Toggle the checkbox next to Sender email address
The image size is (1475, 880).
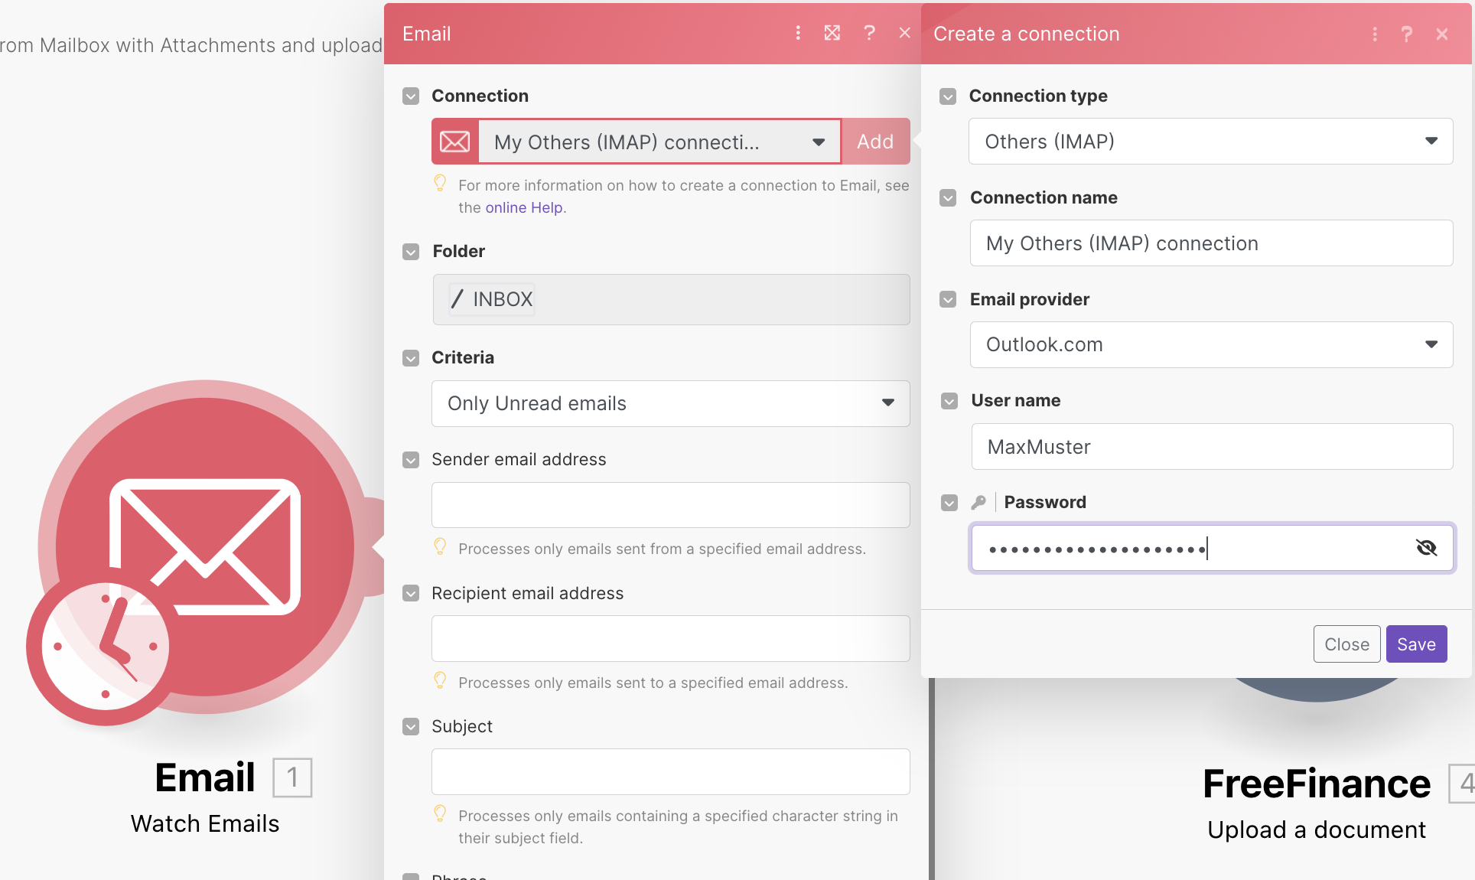click(411, 460)
